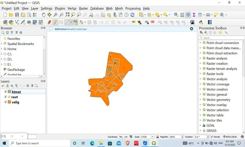Screen dimensions: 245x147
Task: Click the Refresh map canvas icon
Action: 132,15
